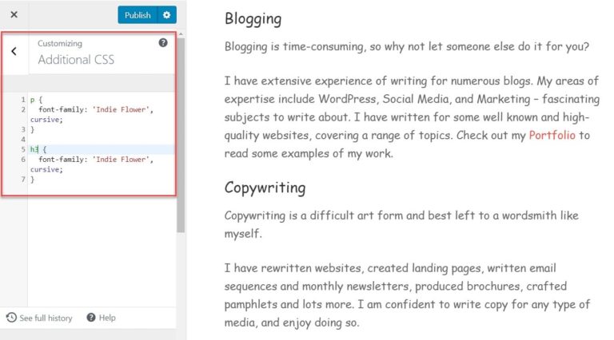Click the history clock icon

point(11,318)
